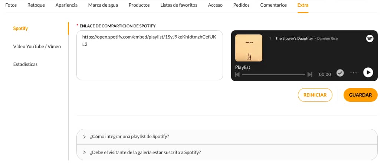Open the Estadísticas sidebar section
The height and width of the screenshot is (167, 384).
pyautogui.click(x=25, y=64)
